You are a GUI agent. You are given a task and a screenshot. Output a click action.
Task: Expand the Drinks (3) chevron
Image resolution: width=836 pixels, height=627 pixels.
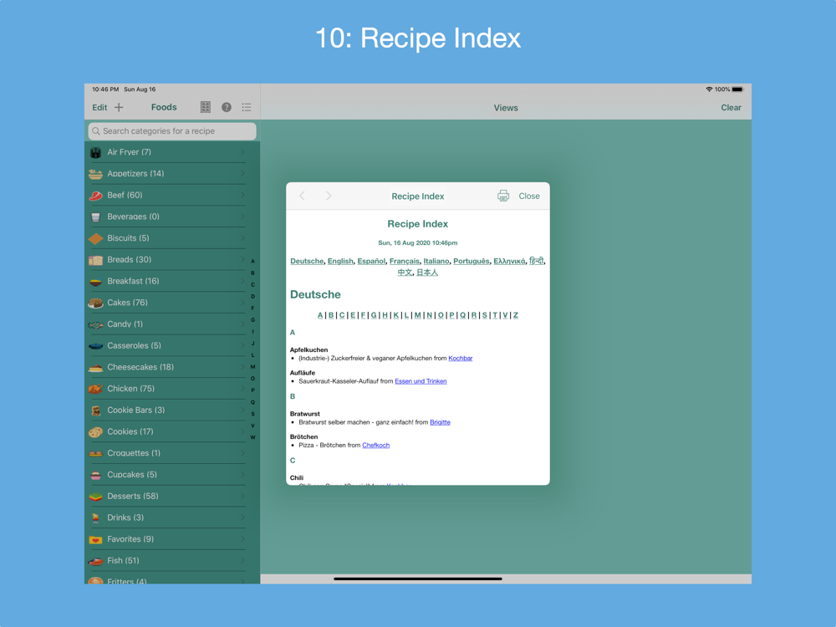[x=242, y=517]
